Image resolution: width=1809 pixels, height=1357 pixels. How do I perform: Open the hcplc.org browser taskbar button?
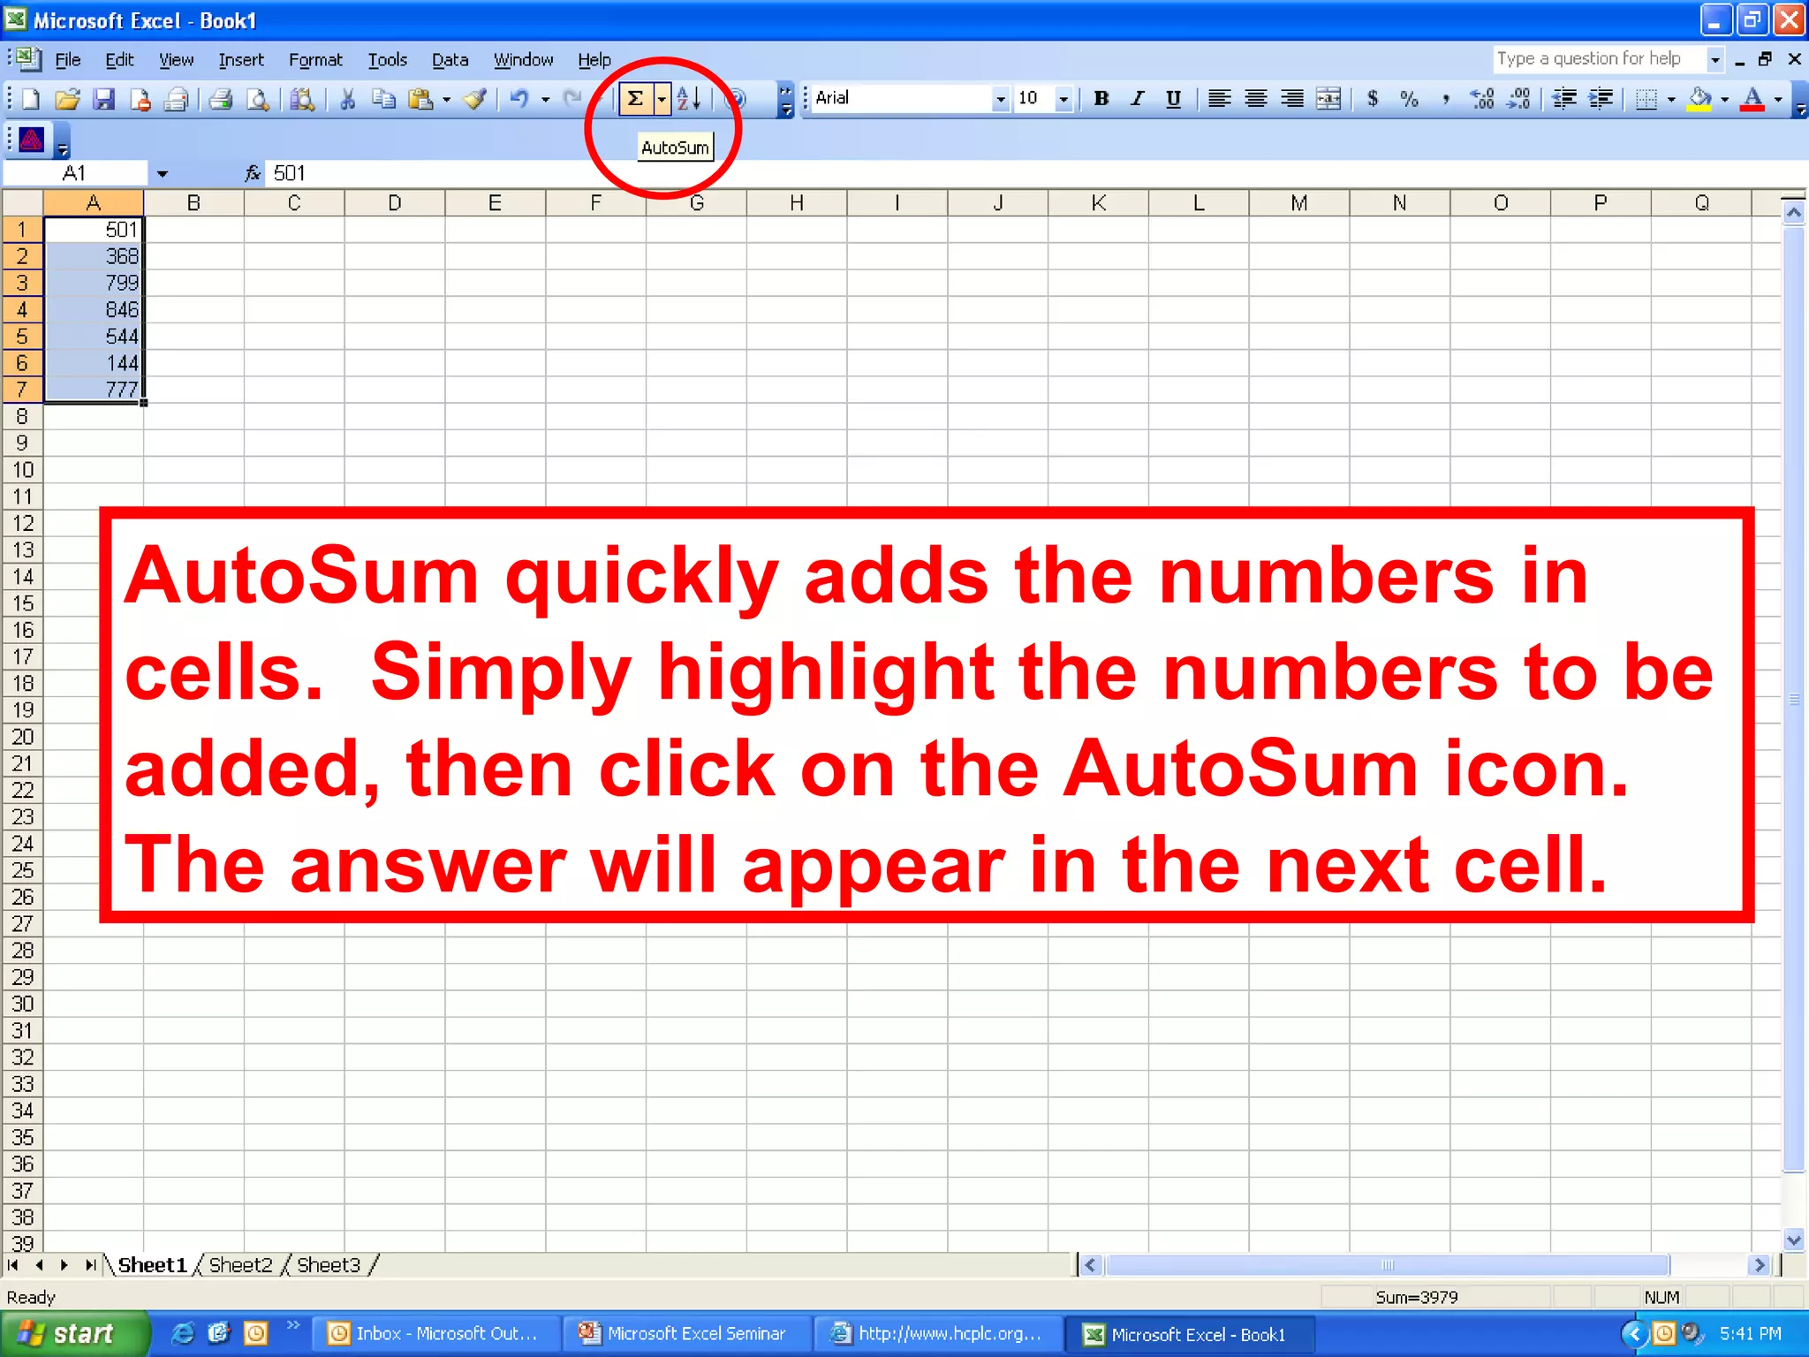pyautogui.click(x=937, y=1334)
